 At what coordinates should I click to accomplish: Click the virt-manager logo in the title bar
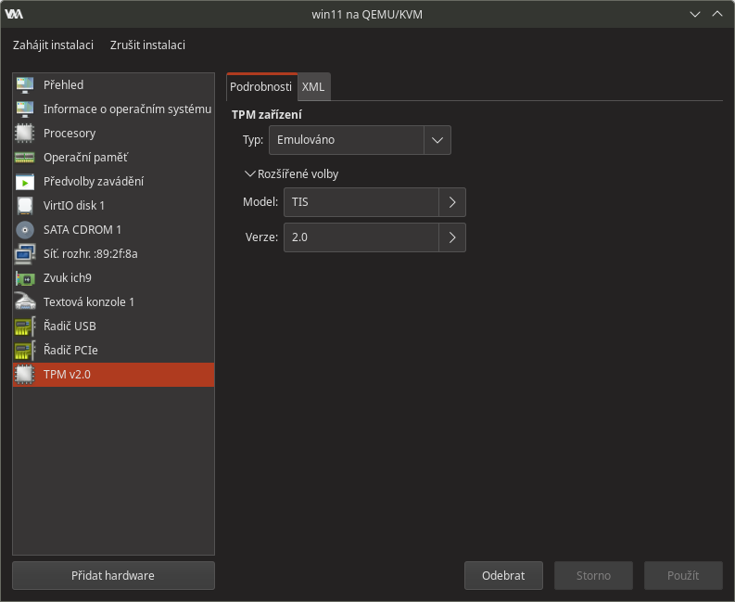point(14,14)
